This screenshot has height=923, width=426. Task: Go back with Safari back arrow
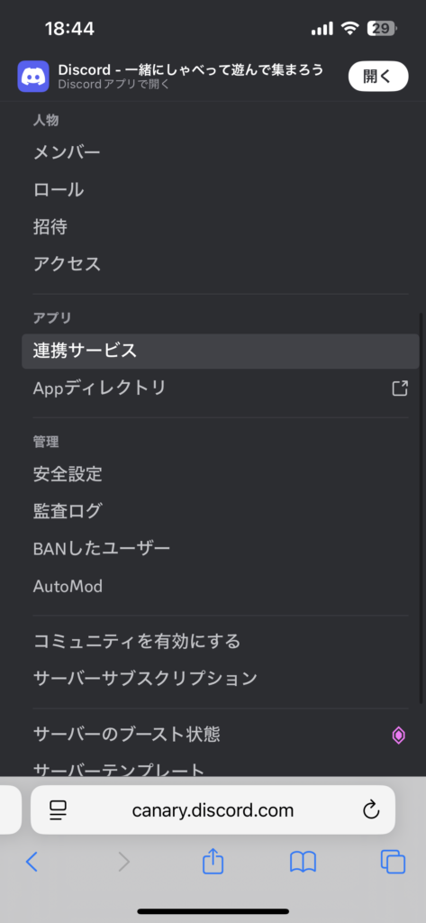coord(32,863)
